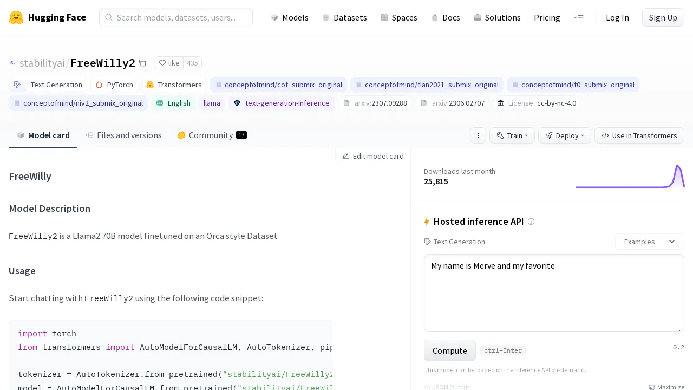Open conceptofmind/niv2_submix_original dataset tag

pyautogui.click(x=79, y=103)
